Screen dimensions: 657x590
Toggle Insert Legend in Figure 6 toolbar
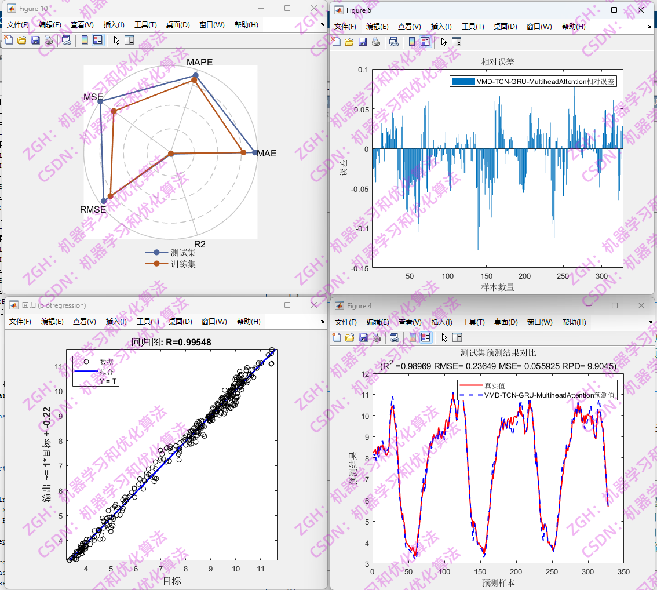[425, 42]
